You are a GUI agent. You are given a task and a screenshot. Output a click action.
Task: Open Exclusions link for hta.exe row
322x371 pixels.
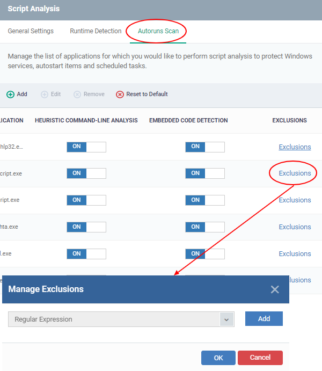[x=295, y=227]
